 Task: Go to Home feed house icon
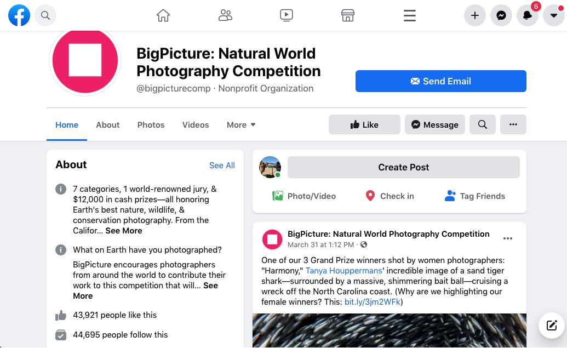pyautogui.click(x=163, y=15)
